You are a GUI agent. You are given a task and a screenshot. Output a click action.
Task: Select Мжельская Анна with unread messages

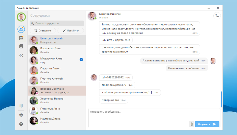click(x=55, y=60)
